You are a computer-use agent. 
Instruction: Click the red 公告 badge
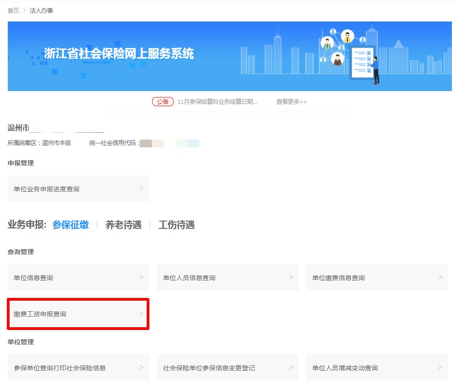[163, 102]
